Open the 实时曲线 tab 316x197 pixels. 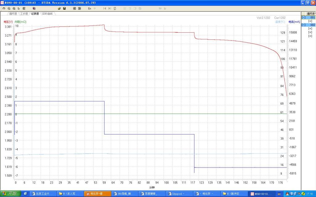click(47, 14)
